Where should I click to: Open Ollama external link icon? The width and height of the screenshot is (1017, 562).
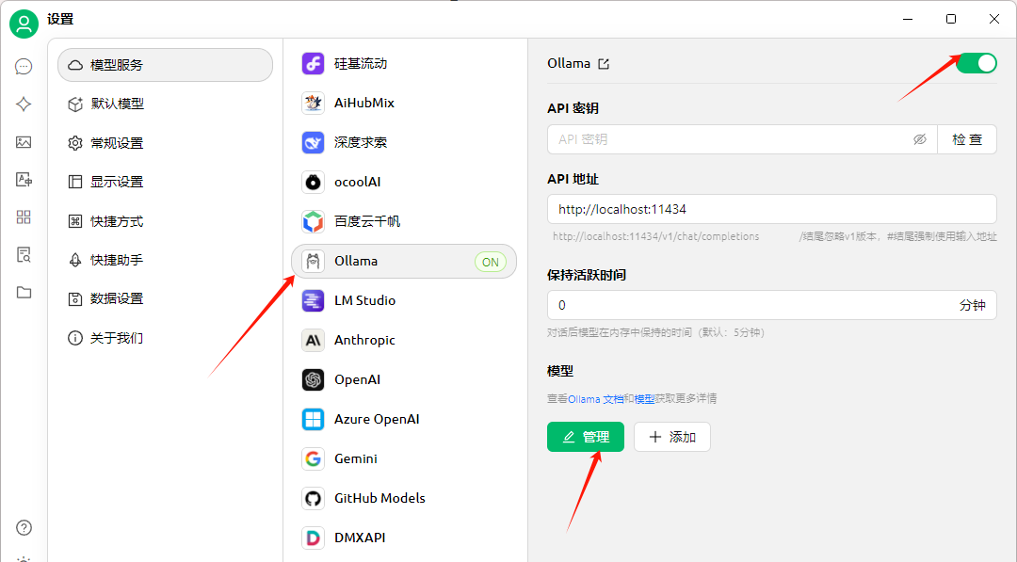tap(604, 63)
